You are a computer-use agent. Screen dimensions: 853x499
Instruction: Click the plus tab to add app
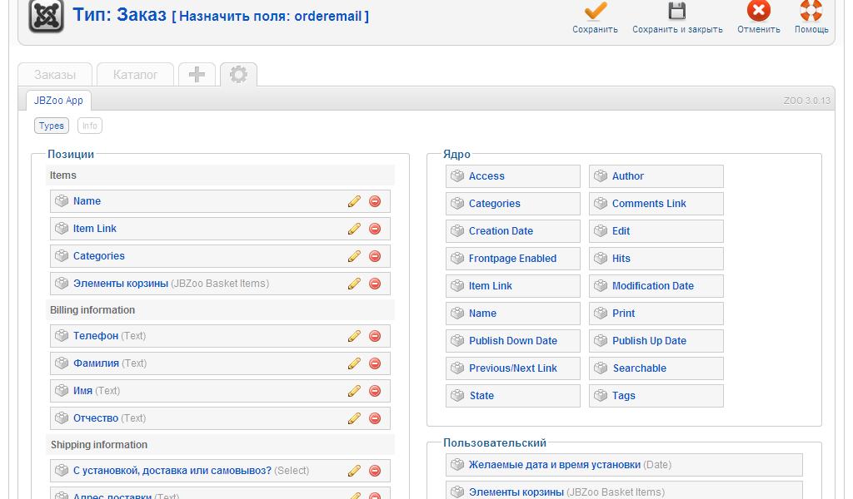pos(197,75)
